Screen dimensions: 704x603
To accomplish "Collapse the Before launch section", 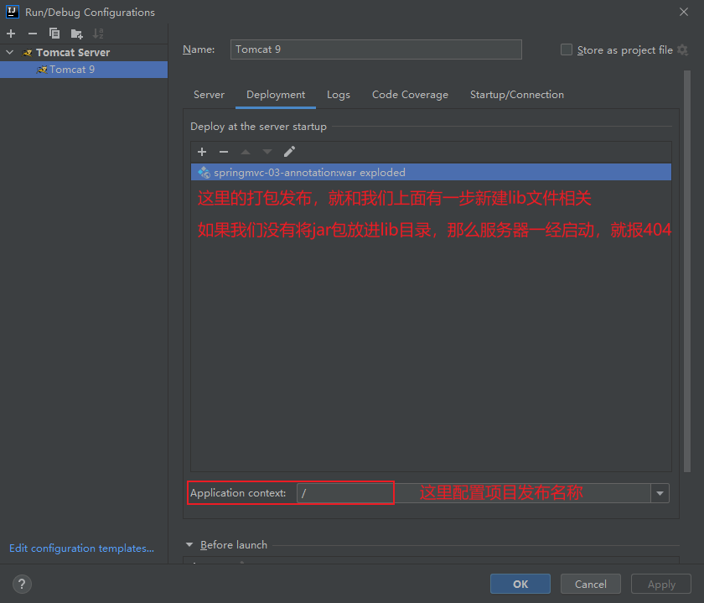I will 189,544.
